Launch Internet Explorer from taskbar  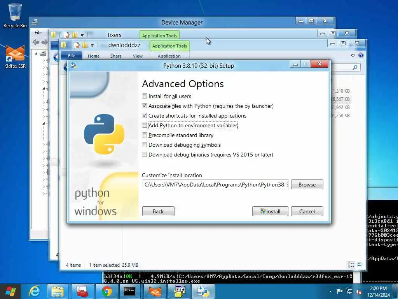34,291
